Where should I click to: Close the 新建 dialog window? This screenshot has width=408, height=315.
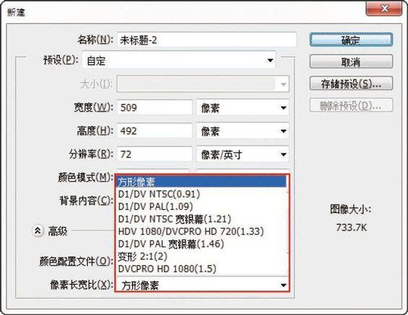point(383,9)
